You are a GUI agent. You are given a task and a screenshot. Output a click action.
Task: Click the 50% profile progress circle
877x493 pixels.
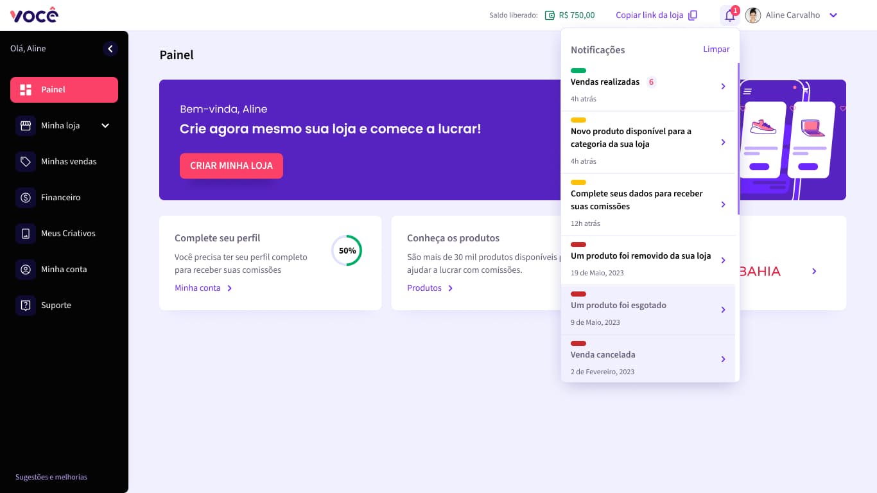point(347,251)
